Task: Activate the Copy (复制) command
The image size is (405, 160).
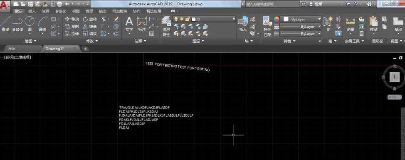Action: (x=72, y=26)
